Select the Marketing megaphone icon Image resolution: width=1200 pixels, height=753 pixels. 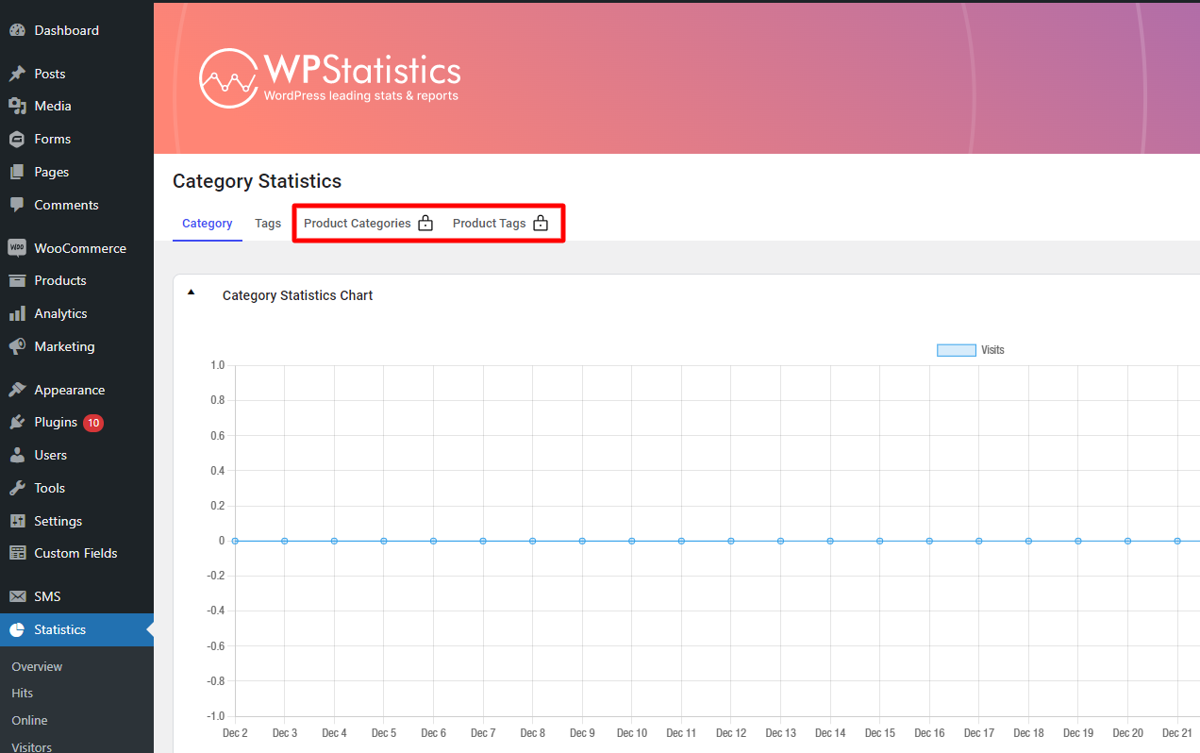[19, 346]
